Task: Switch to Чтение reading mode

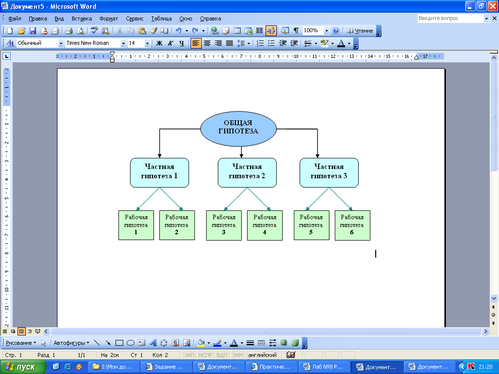Action: pyautogui.click(x=360, y=31)
